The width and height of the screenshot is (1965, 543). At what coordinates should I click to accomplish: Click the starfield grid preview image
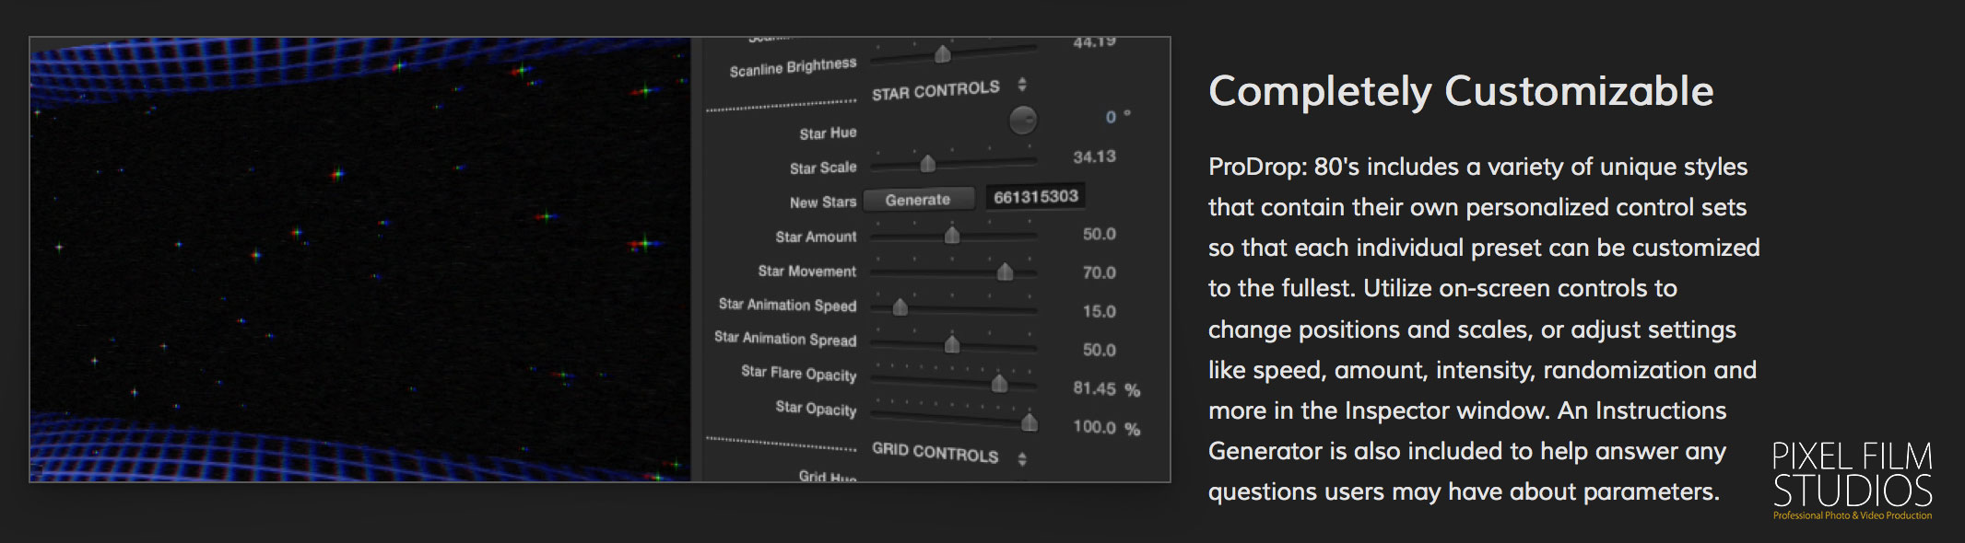click(360, 260)
